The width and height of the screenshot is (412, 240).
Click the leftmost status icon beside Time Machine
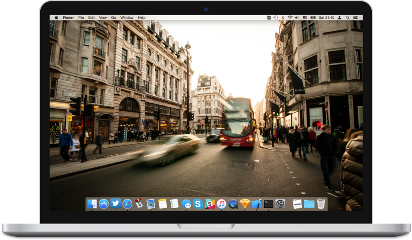coord(269,17)
